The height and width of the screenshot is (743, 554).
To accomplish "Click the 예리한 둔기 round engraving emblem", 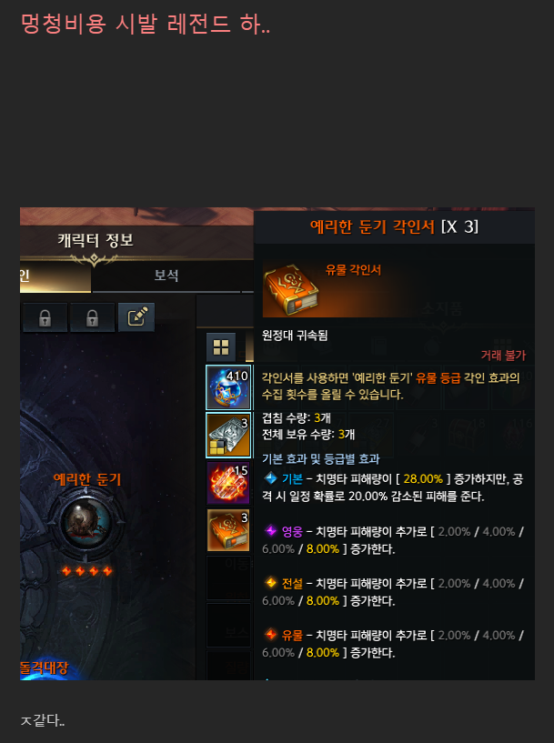I will [x=86, y=523].
